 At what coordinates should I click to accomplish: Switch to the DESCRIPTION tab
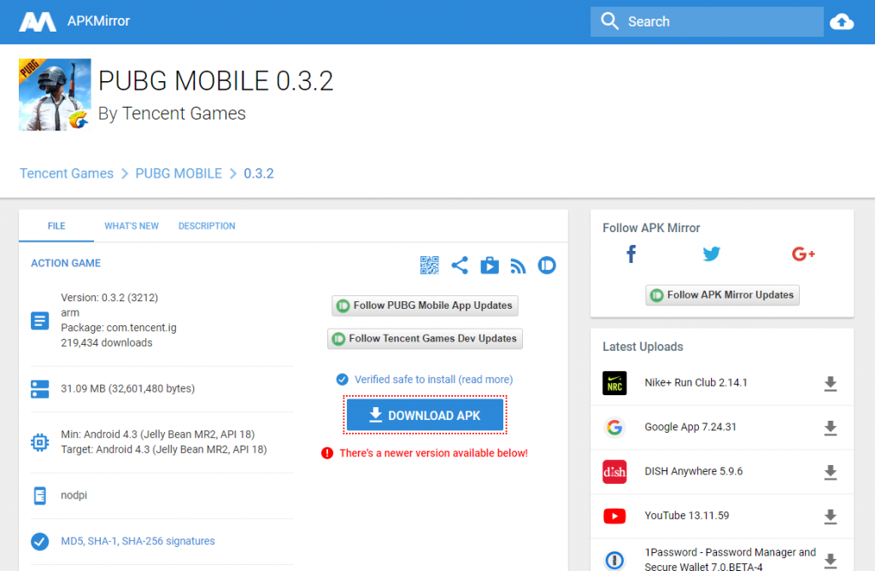(x=207, y=226)
